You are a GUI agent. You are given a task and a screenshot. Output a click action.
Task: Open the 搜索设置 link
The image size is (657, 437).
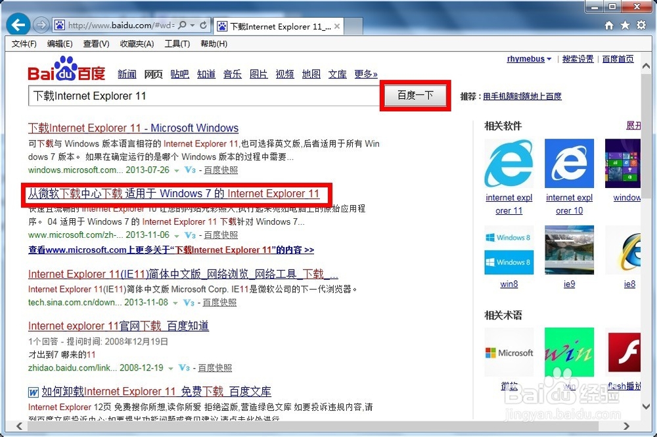578,58
